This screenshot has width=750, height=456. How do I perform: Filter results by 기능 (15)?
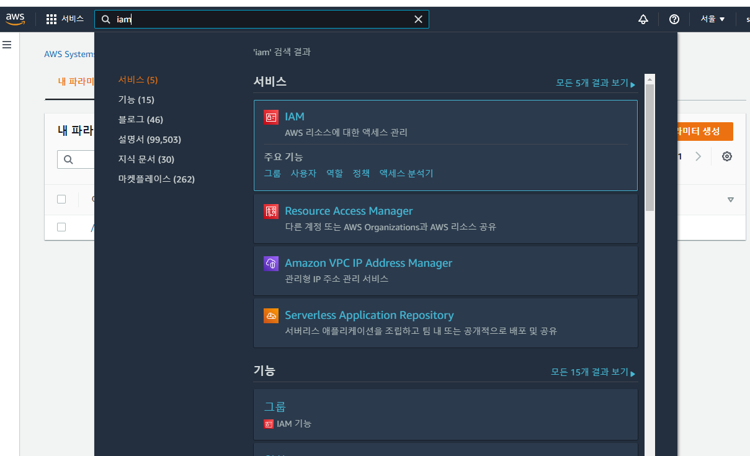[x=136, y=100]
